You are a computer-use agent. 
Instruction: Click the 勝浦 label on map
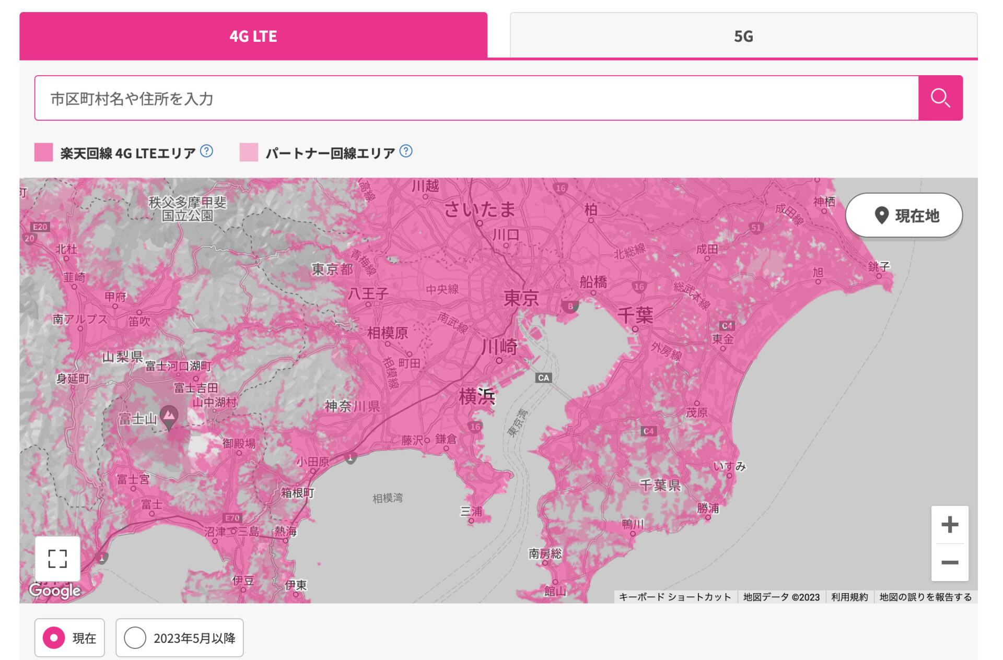pos(708,508)
